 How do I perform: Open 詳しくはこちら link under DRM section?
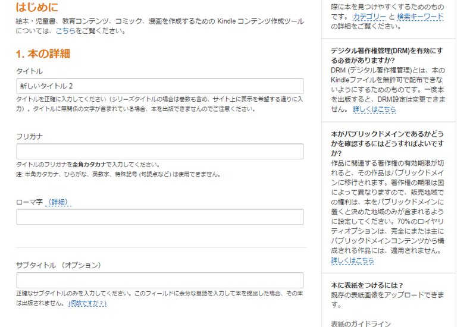click(374, 109)
